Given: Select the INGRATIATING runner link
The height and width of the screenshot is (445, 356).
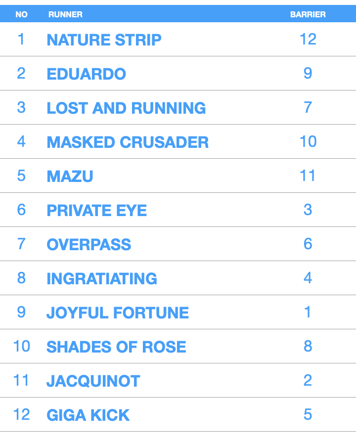Looking at the screenshot, I should tap(102, 278).
